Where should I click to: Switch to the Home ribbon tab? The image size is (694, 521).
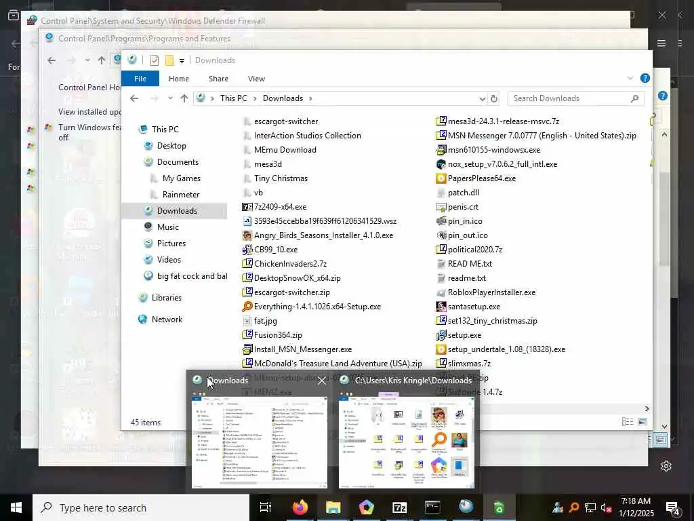point(179,79)
